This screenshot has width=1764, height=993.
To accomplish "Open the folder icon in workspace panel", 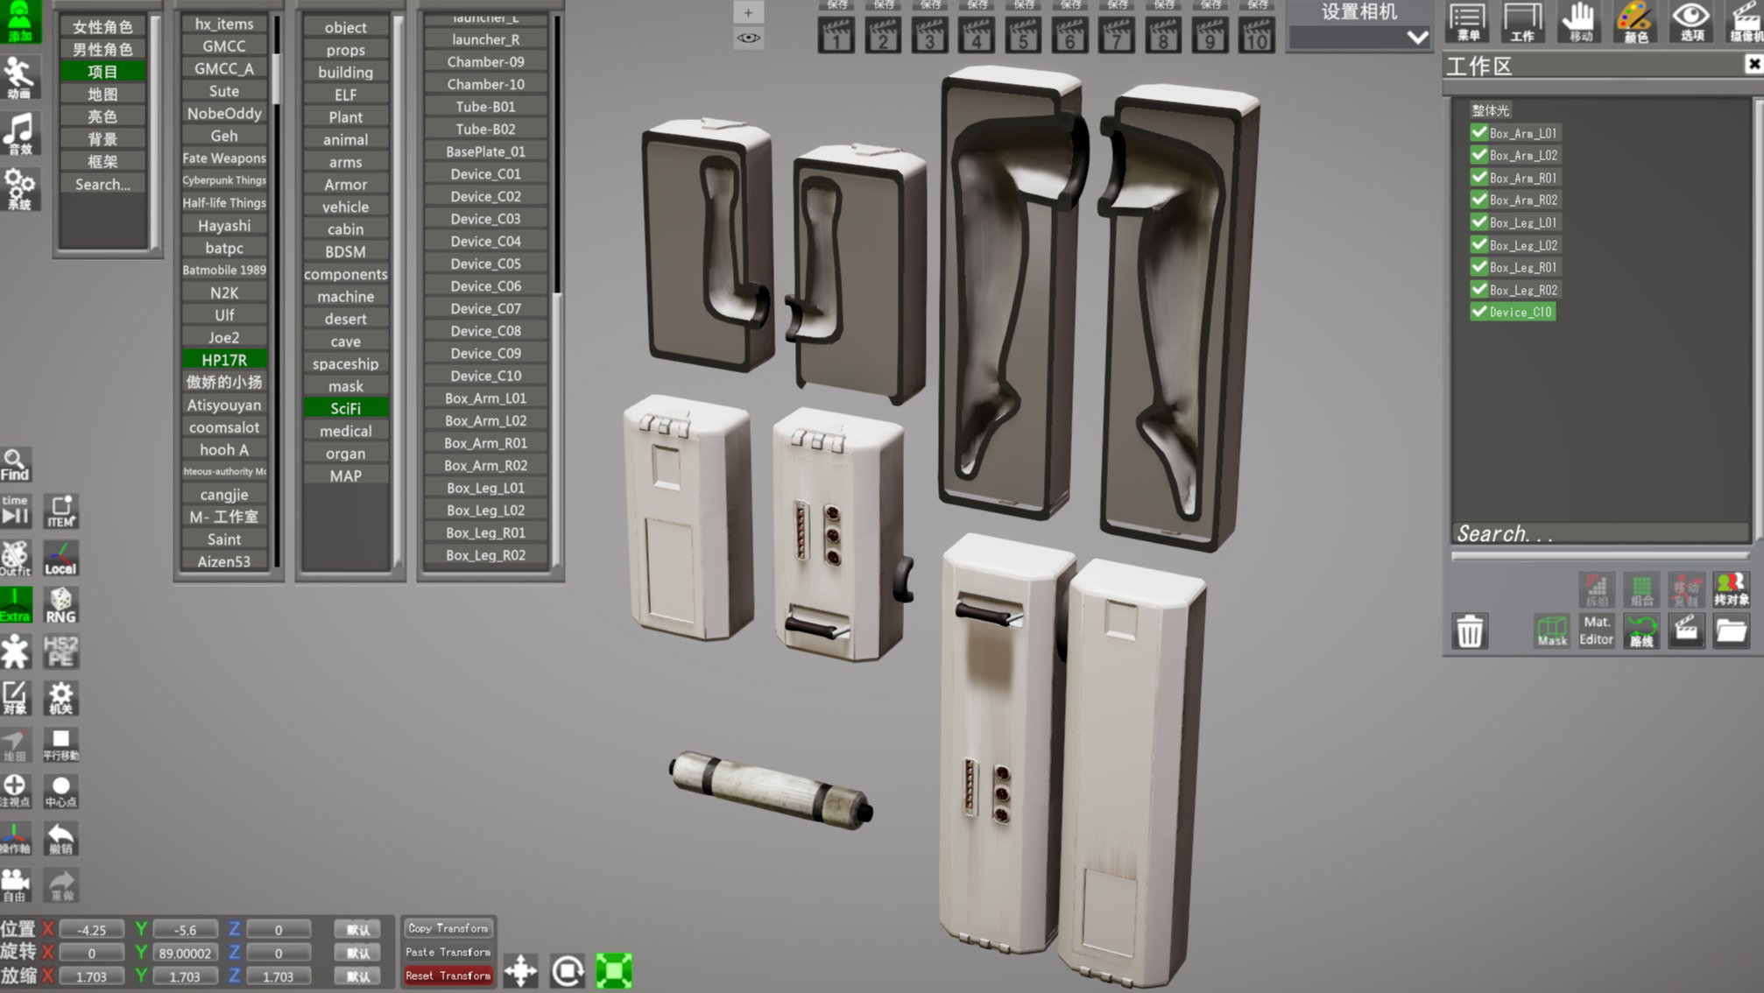I will pos(1731,630).
